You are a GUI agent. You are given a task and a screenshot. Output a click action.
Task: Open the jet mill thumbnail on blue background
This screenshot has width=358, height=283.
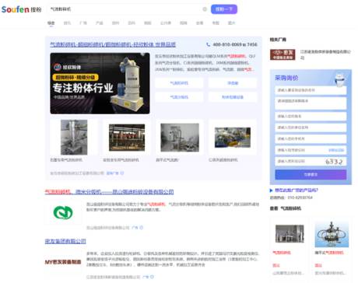pyautogui.click(x=332, y=235)
